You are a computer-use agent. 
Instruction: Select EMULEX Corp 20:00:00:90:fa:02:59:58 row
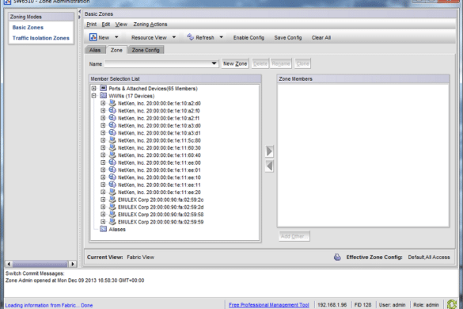[161, 214]
